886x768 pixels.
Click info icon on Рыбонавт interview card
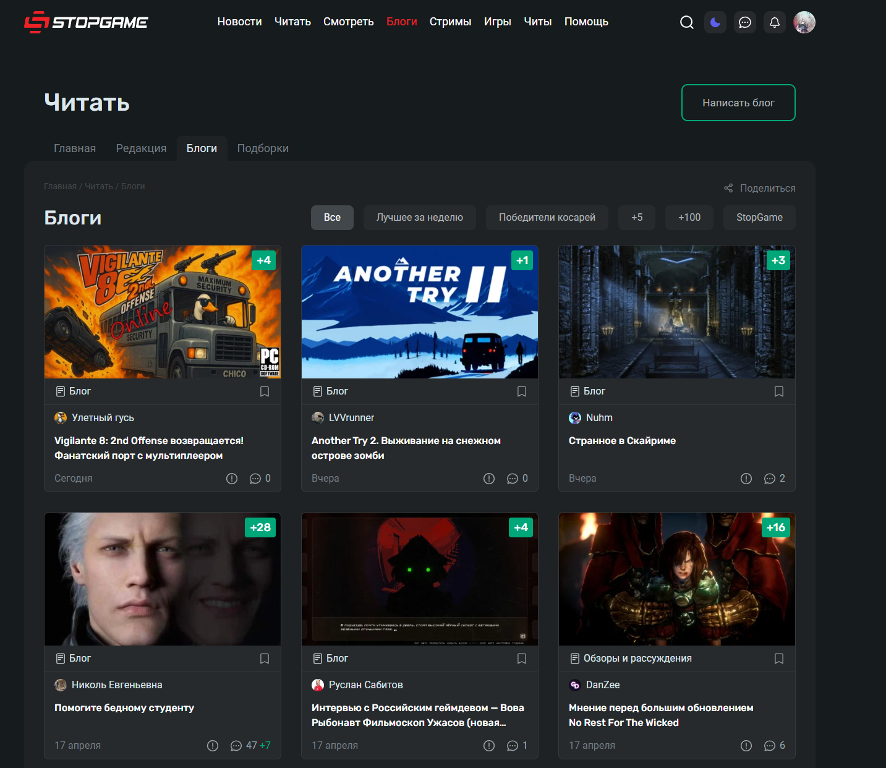pyautogui.click(x=489, y=746)
